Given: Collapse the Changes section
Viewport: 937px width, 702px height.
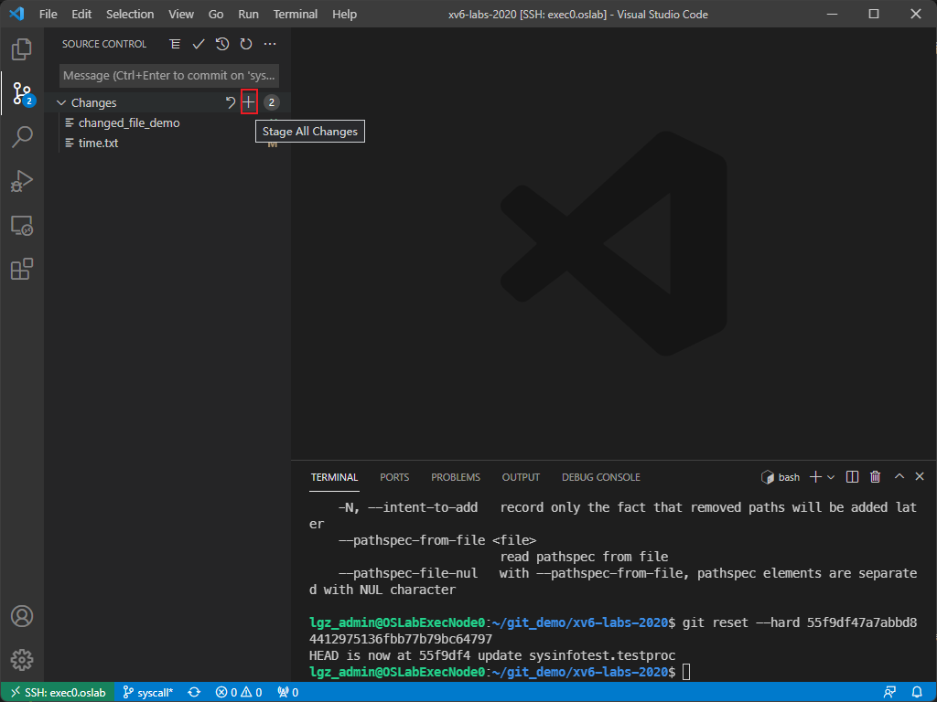Looking at the screenshot, I should click(61, 103).
